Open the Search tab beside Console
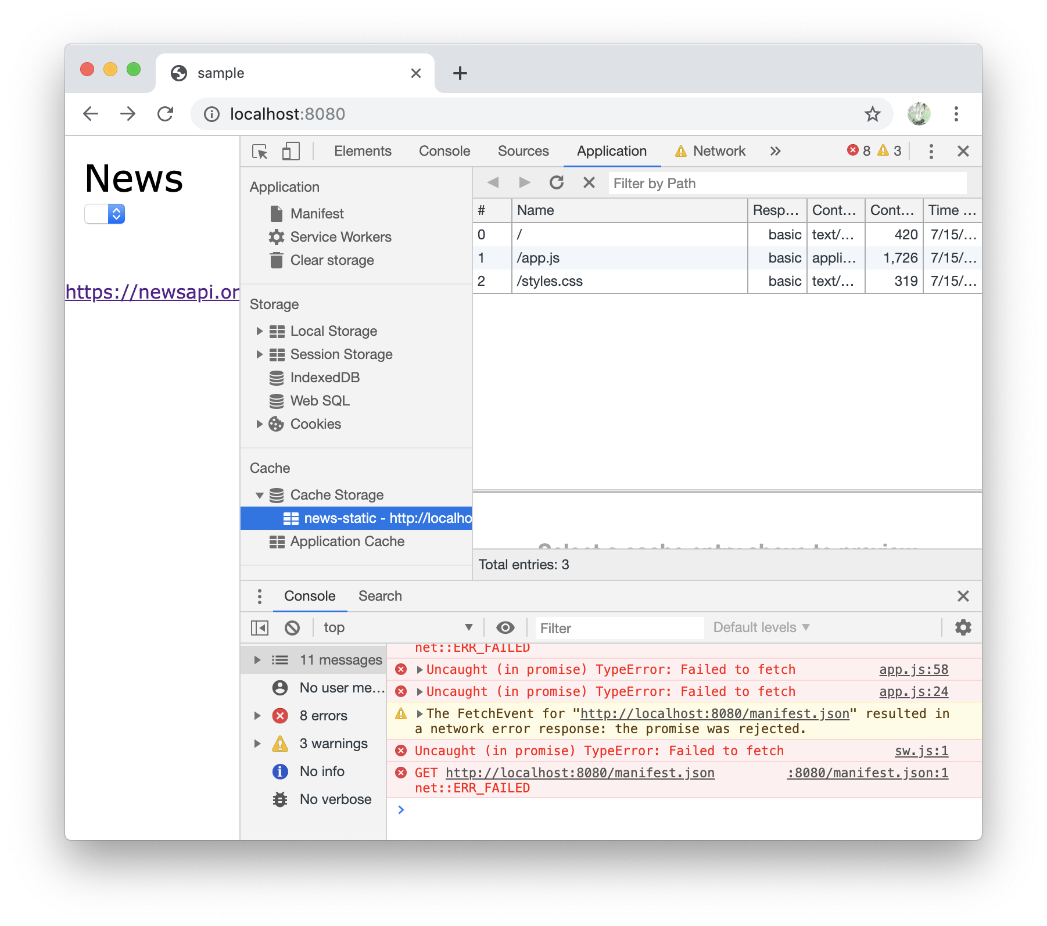This screenshot has height=926, width=1047. [x=380, y=596]
